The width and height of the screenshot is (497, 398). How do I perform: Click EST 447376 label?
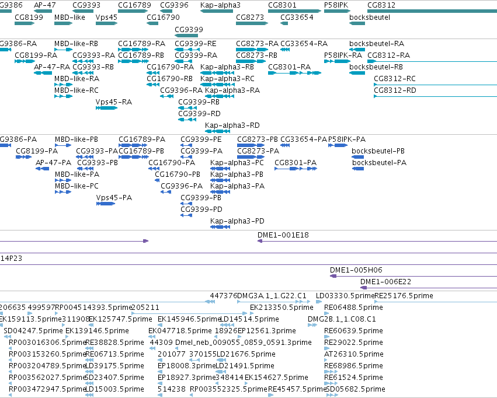pos(224,295)
